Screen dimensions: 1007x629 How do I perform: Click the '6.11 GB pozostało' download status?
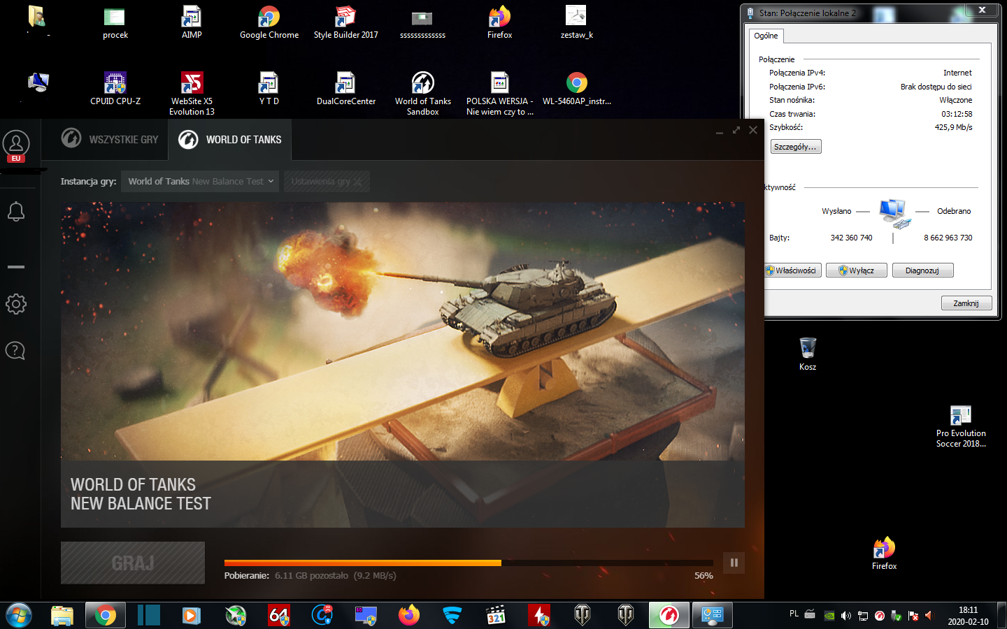[x=311, y=576]
